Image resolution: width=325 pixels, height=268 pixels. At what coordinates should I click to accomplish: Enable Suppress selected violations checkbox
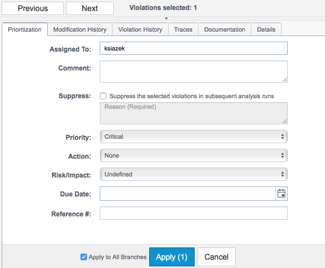click(x=103, y=96)
